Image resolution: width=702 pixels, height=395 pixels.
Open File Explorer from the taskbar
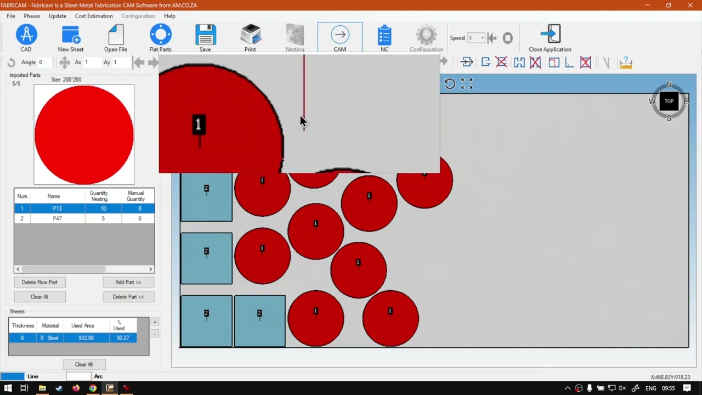pyautogui.click(x=42, y=388)
